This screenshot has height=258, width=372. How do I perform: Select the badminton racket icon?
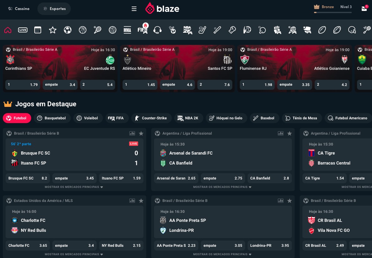click(367, 30)
